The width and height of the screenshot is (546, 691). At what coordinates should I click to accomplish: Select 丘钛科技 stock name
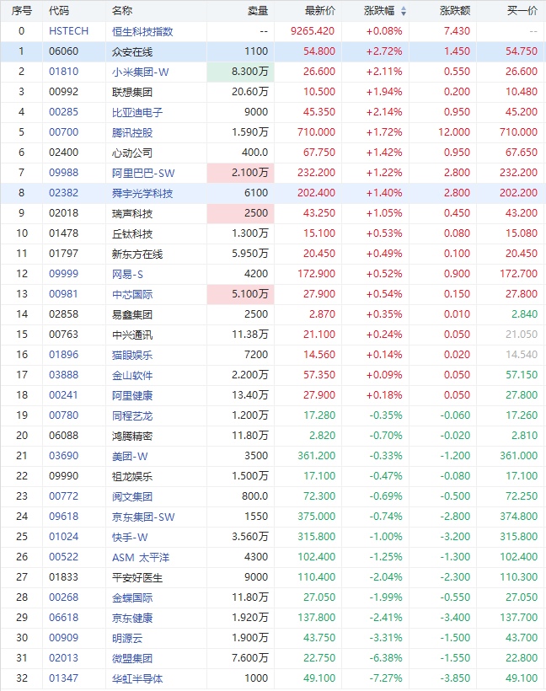pyautogui.click(x=132, y=234)
